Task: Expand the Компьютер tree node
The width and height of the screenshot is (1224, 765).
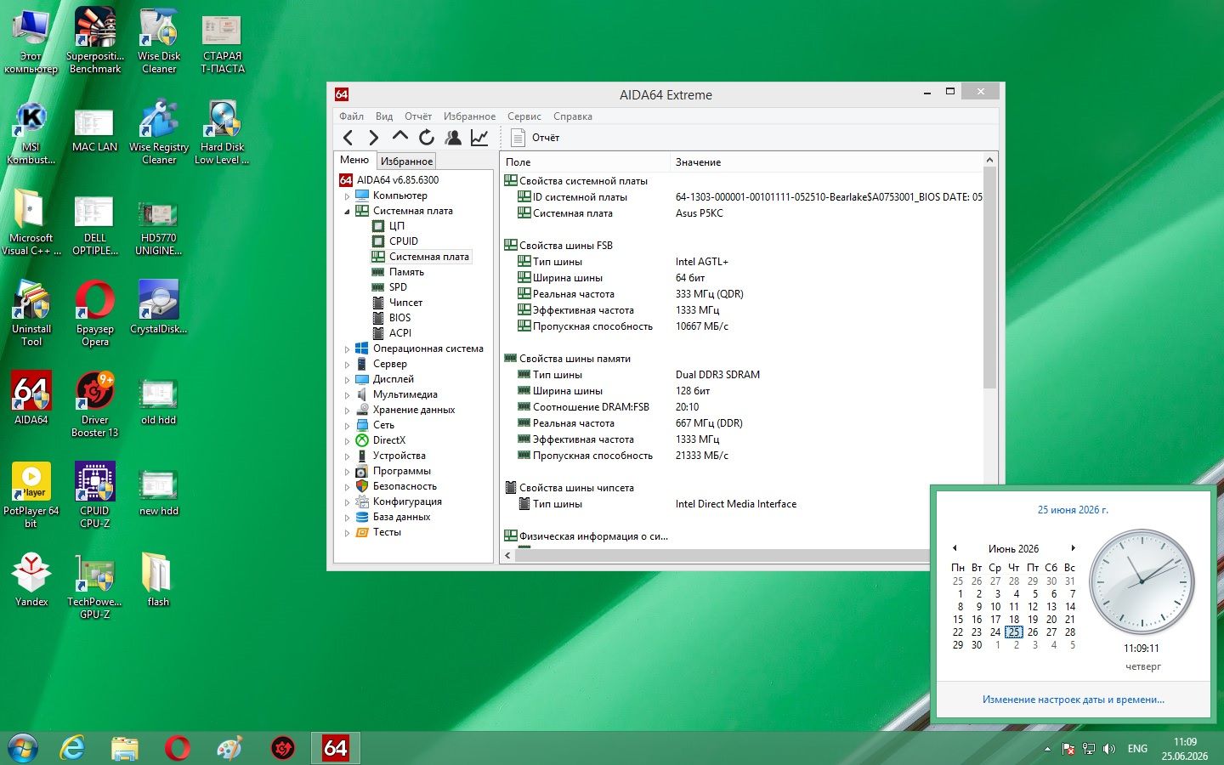Action: 347,196
